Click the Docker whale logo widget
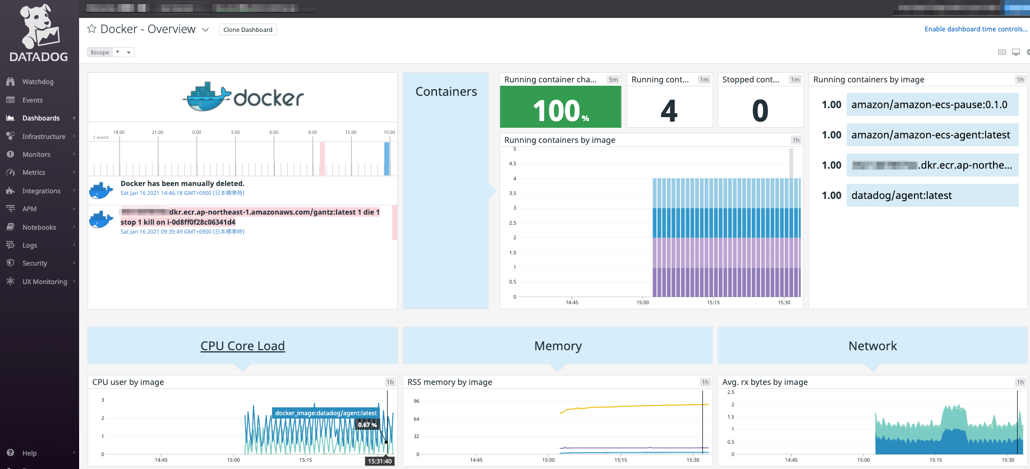1030x469 pixels. (x=243, y=96)
